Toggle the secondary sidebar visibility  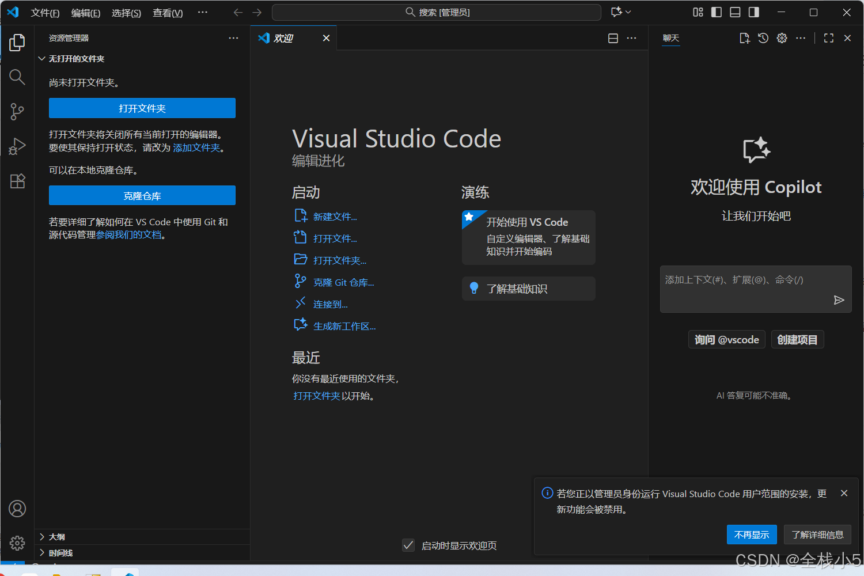click(753, 12)
